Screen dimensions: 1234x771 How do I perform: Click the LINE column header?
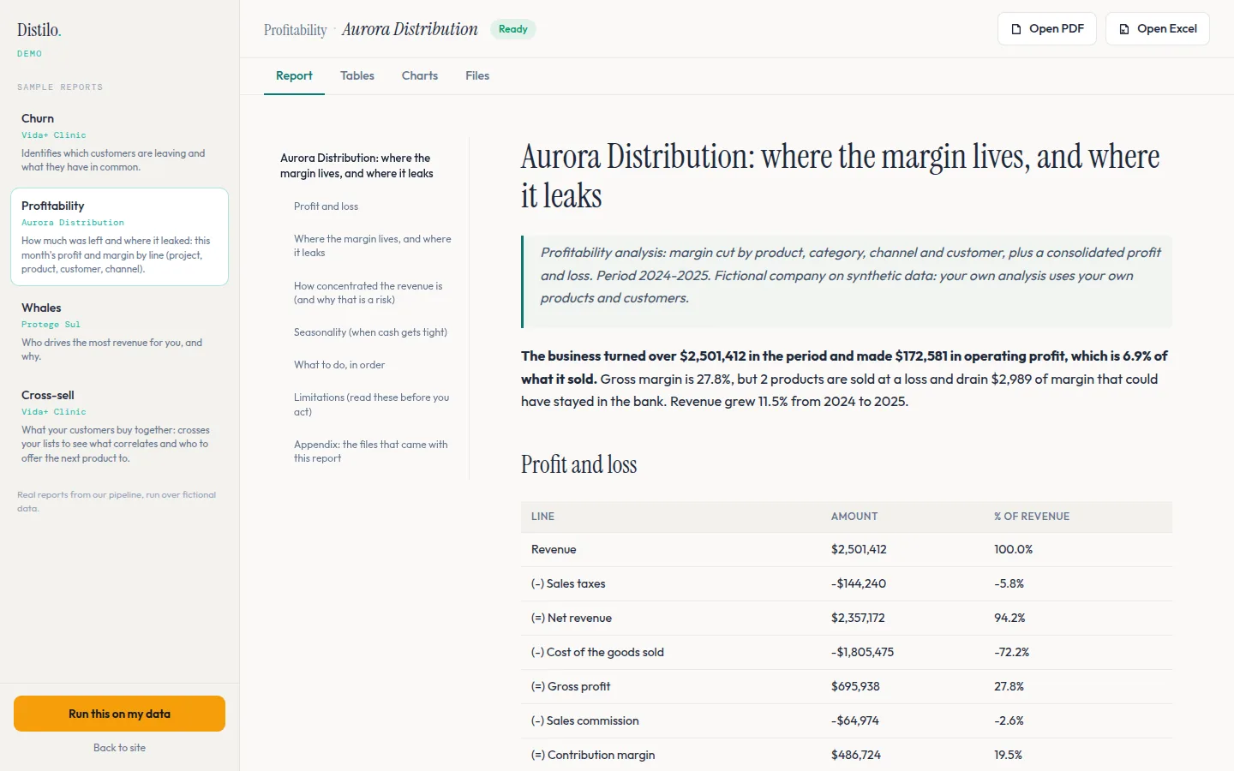(542, 517)
